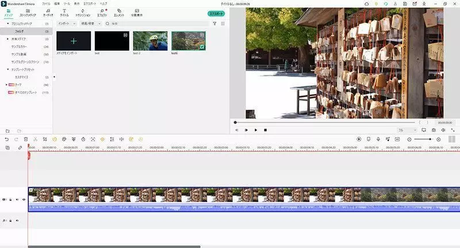The width and height of the screenshot is (460, 248).
Task: Select the crop tool in timeline toolbar
Action: tap(45, 139)
